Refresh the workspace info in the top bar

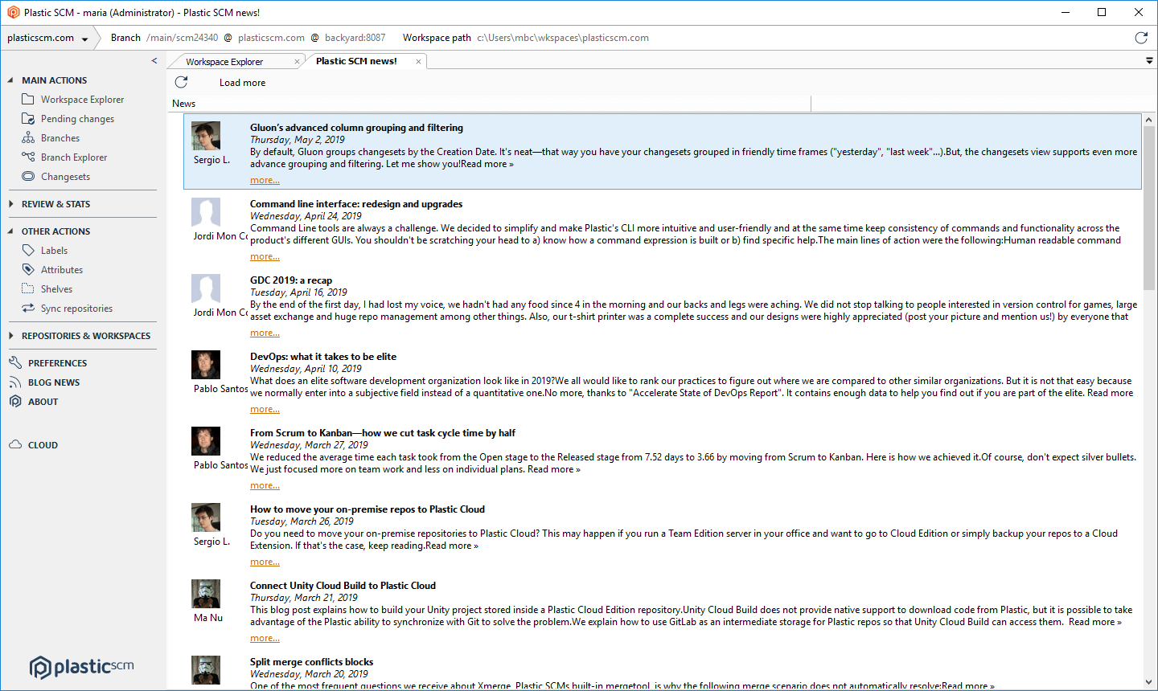pyautogui.click(x=1141, y=38)
